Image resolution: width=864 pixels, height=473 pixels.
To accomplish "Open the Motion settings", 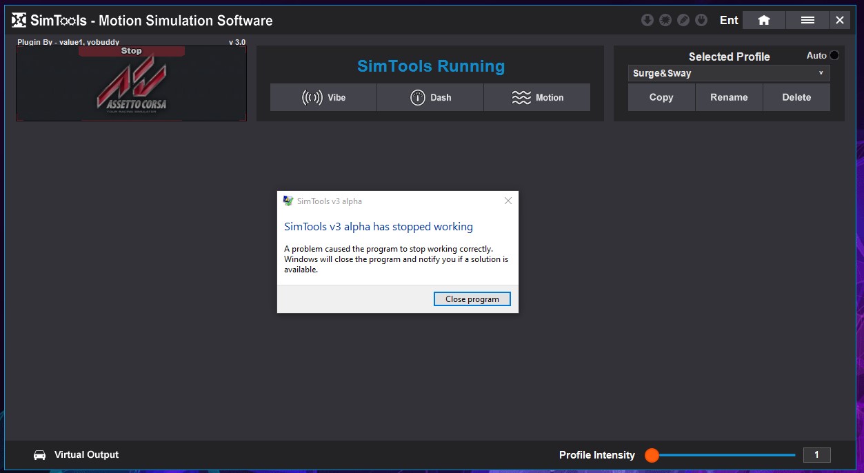I will (x=537, y=97).
